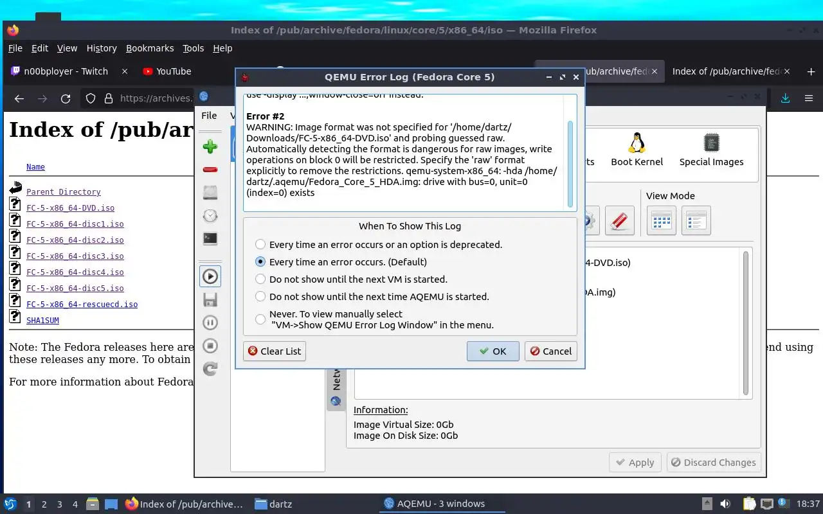The height and width of the screenshot is (514, 823).
Task: Open Parent Directory link
Action: coord(64,192)
